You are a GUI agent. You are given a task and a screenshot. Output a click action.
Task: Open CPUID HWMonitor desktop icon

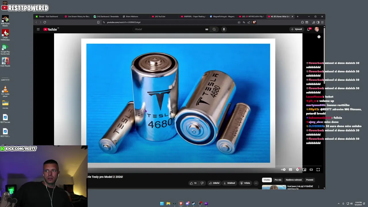5,35
